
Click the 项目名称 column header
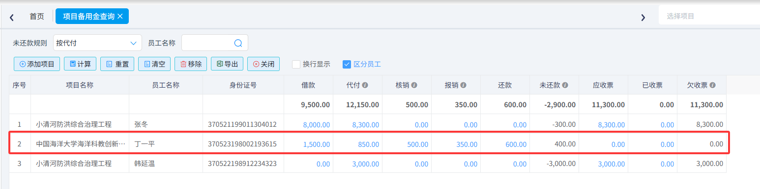pyautogui.click(x=80, y=85)
